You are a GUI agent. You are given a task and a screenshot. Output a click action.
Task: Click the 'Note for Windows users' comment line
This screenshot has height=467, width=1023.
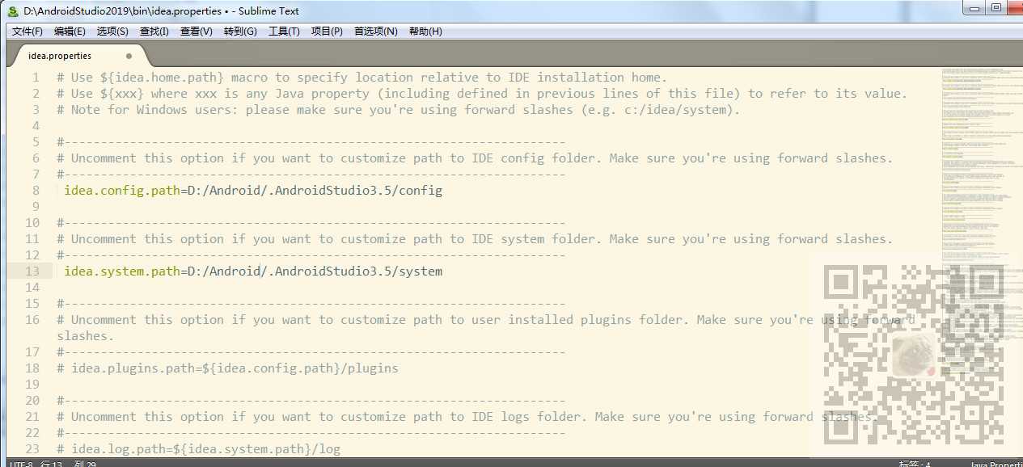[399, 110]
